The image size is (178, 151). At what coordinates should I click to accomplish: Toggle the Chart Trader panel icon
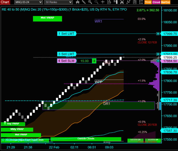tap(115, 2)
